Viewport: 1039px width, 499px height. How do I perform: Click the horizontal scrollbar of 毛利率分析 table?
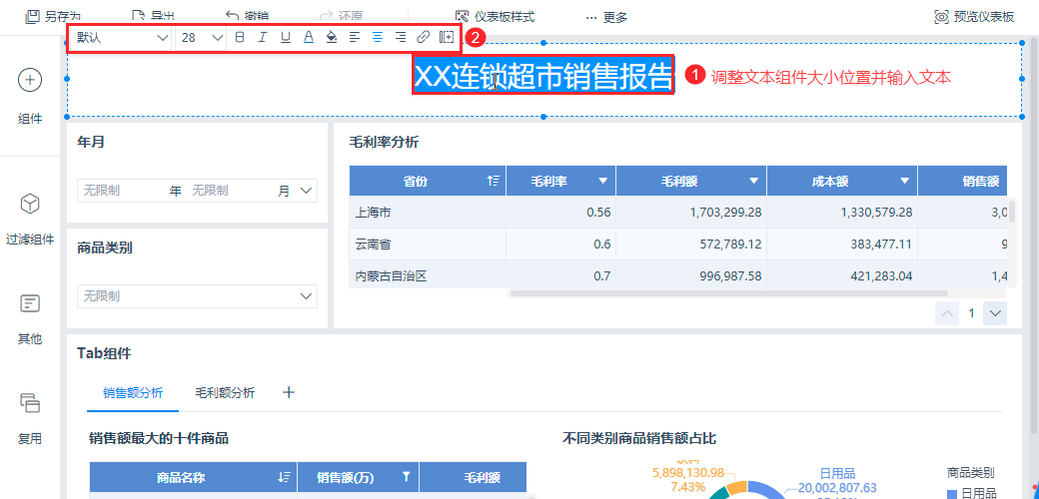point(729,292)
